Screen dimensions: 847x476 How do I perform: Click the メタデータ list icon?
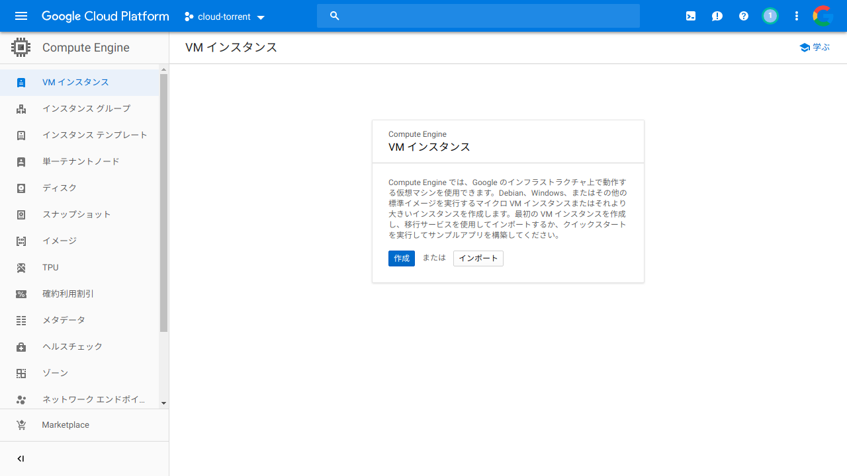tap(21, 321)
